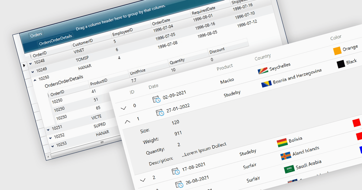Click the Bolivia flag icon
This screenshot has width=362, height=190.
tap(282, 142)
